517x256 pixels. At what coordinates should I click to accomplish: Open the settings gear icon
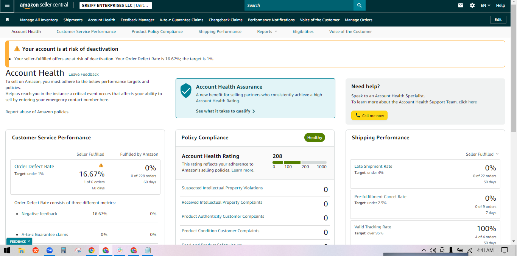(472, 5)
